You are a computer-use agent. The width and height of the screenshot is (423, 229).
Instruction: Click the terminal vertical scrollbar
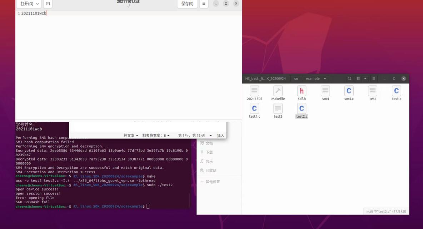click(189, 200)
